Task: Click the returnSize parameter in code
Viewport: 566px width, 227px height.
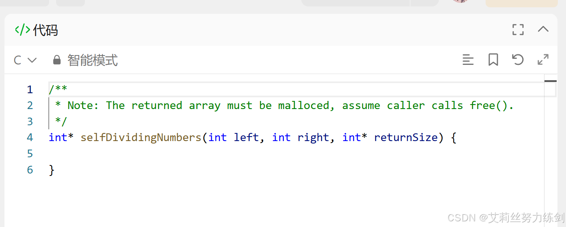Action: 406,138
